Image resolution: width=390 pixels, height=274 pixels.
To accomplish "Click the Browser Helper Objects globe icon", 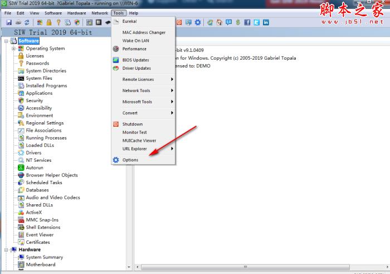I will [21, 175].
